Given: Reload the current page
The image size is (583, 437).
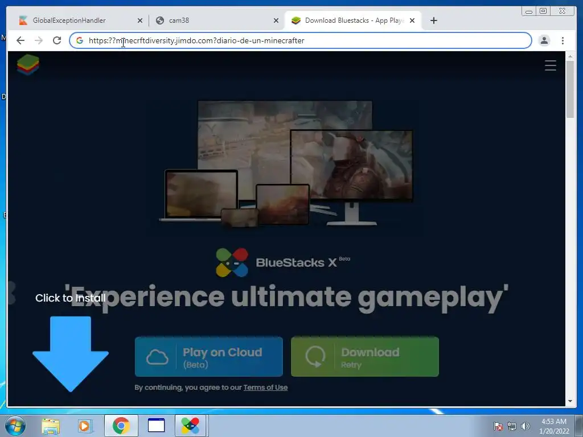Looking at the screenshot, I should click(57, 40).
